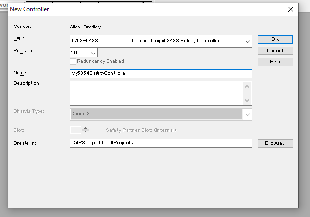Click the Create In path field
310x217 pixels.
pyautogui.click(x=161, y=143)
